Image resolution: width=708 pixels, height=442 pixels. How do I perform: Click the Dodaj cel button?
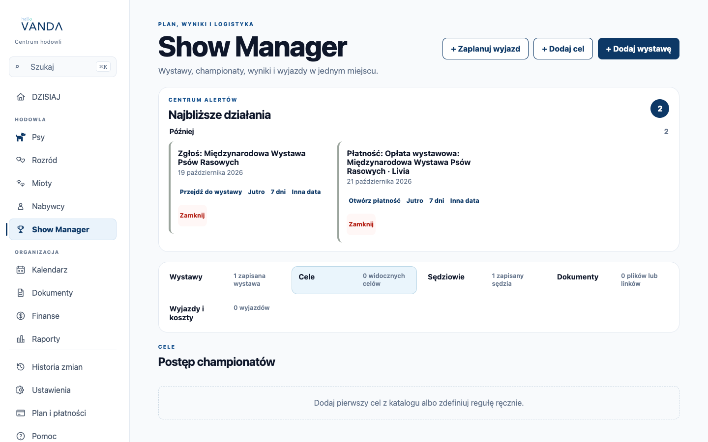pyautogui.click(x=563, y=49)
